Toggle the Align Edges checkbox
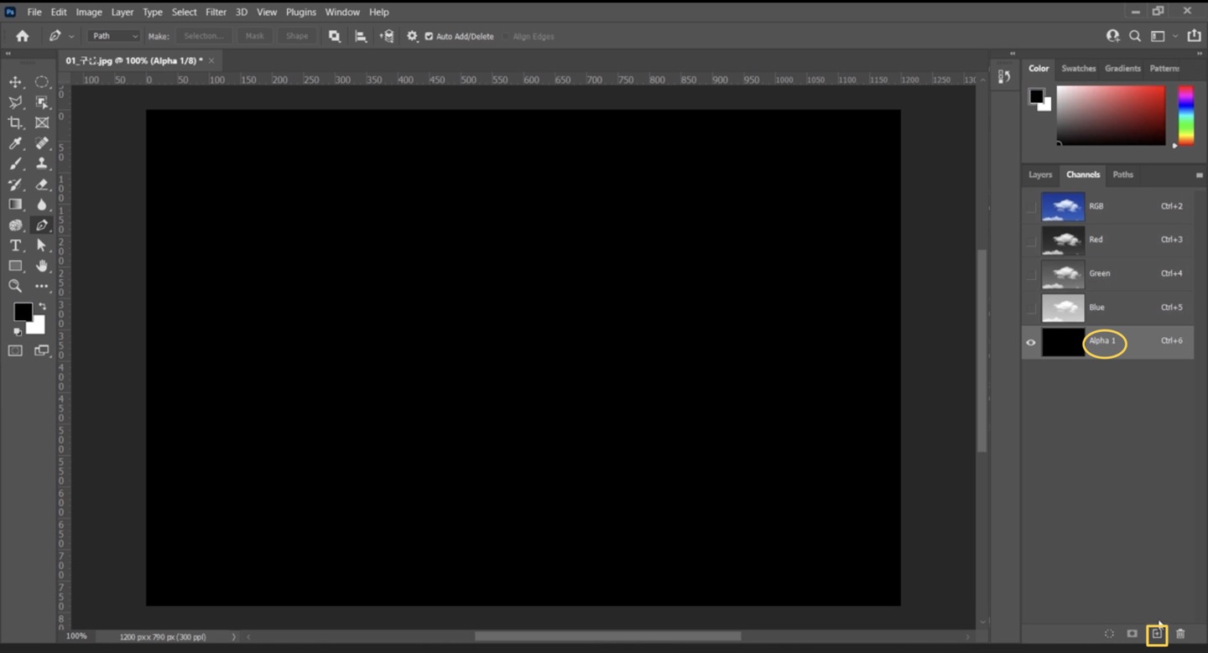The image size is (1208, 653). pyautogui.click(x=507, y=37)
